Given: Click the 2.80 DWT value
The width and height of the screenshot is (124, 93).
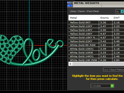Looking at the screenshot, I should point(117,60).
